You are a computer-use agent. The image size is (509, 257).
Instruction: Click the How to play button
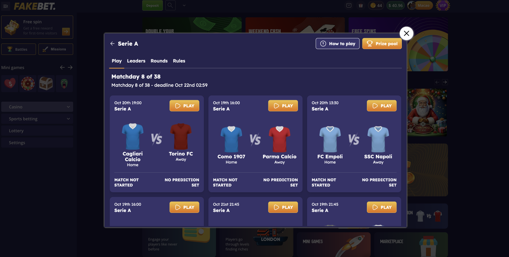coord(338,44)
